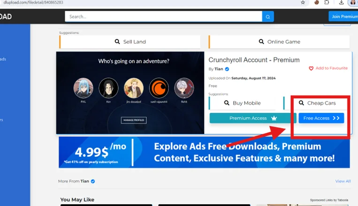The width and height of the screenshot is (358, 206).
Task: Click View All link
Action: point(343,181)
